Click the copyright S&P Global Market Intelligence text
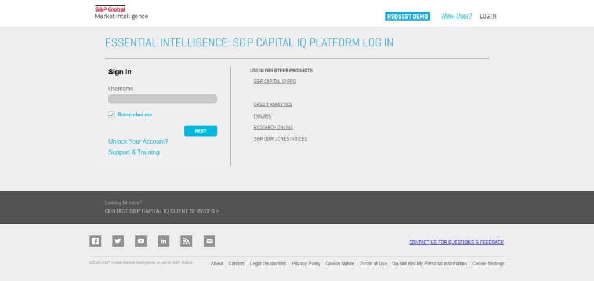Viewport: 594px width, 281px height. [x=141, y=262]
